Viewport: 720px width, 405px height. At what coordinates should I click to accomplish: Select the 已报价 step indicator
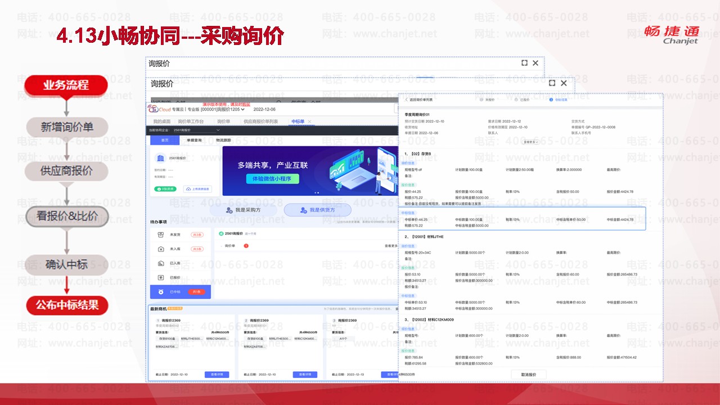(x=522, y=100)
